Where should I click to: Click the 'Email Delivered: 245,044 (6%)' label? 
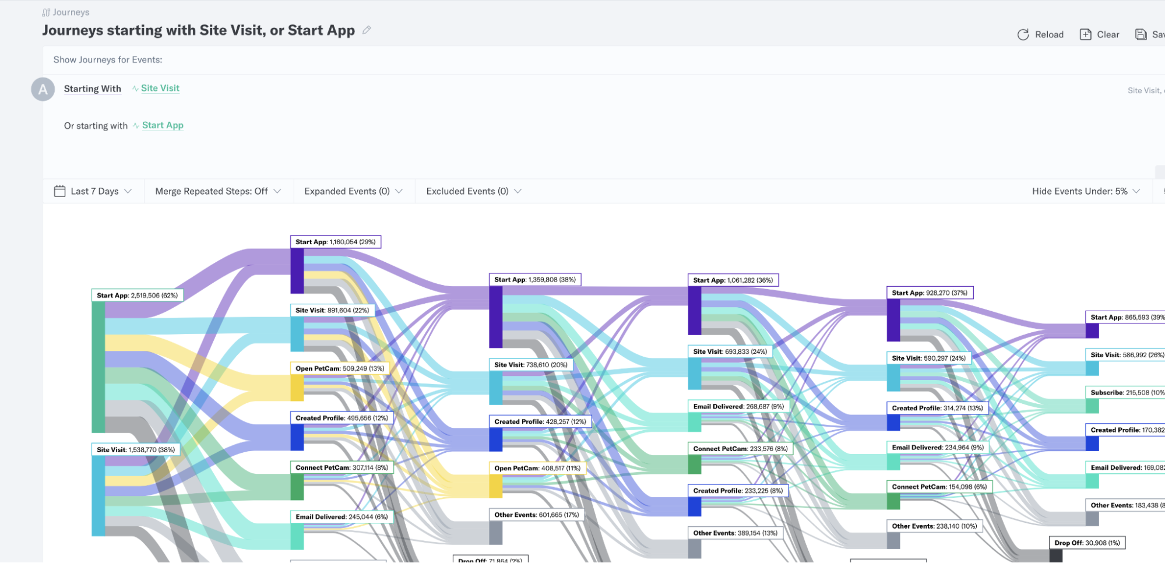(x=342, y=517)
